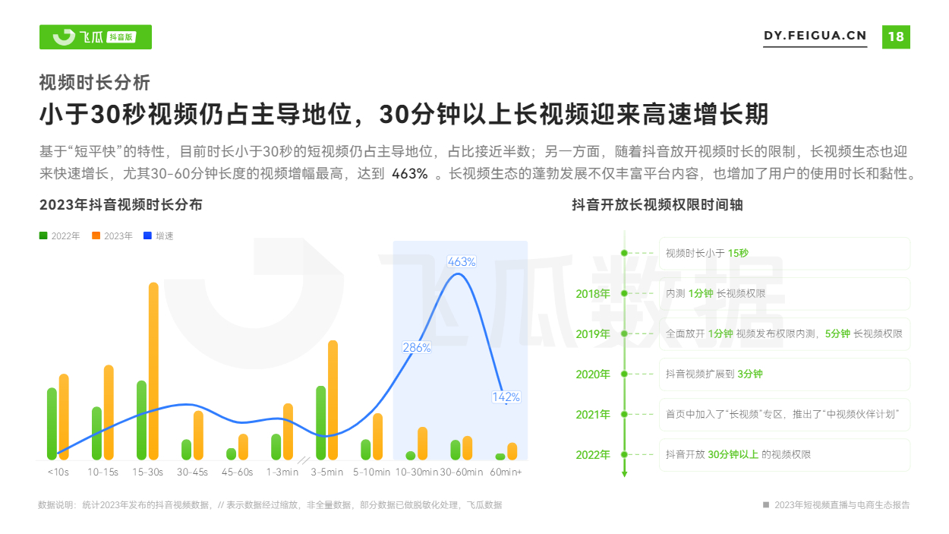
Task: Click the green page number 18 badge
Action: (x=896, y=36)
